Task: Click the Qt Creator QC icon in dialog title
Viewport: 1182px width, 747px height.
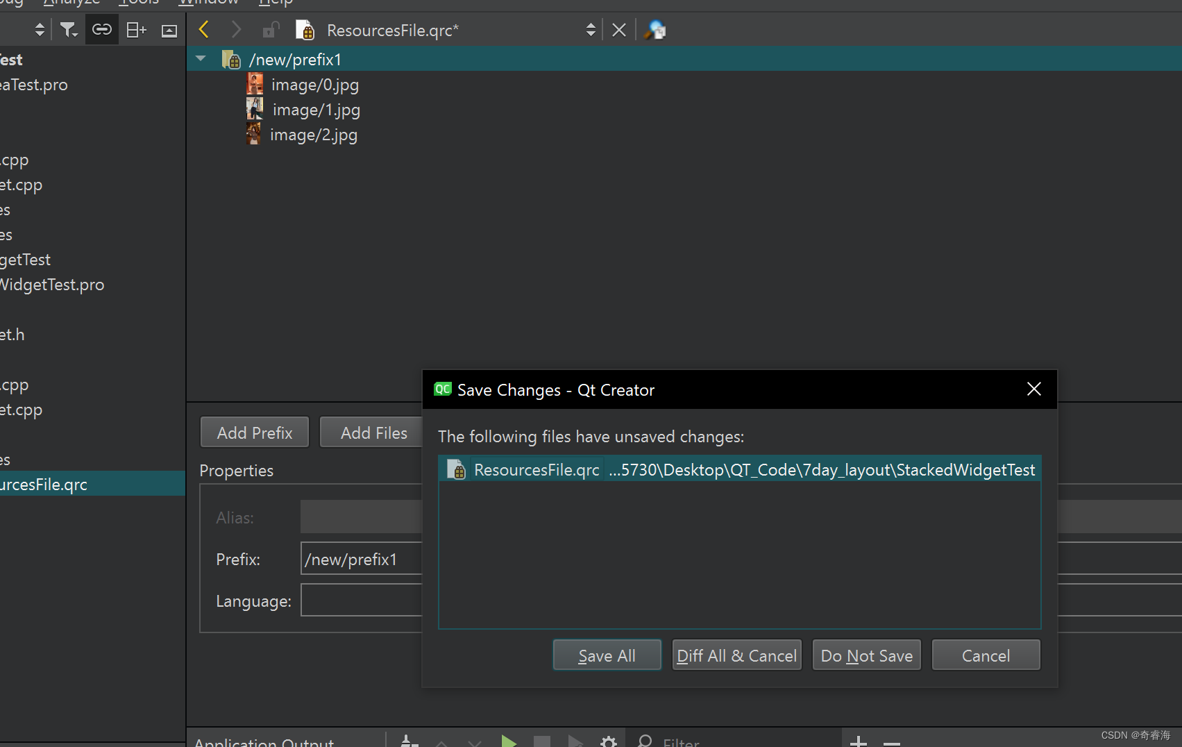Action: tap(442, 389)
